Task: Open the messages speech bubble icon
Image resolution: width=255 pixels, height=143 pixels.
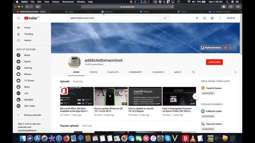Action: tap(212, 18)
